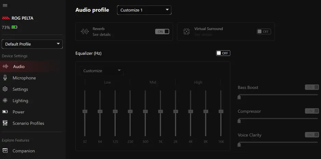Screen dimensions: 321x159
Task: Switch on the Equalizer toggle
Action: (223, 53)
